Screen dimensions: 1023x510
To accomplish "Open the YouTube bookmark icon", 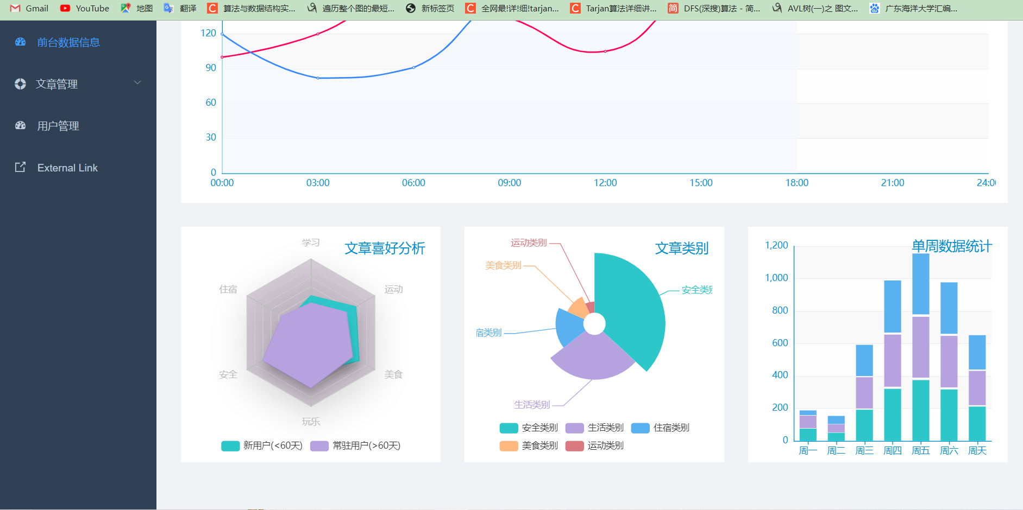I will tap(65, 8).
